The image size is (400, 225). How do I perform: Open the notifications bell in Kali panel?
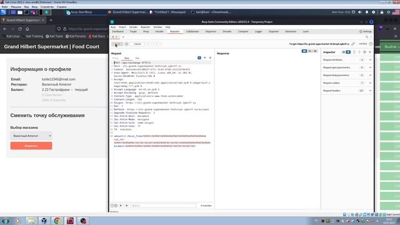pyautogui.click(x=367, y=12)
